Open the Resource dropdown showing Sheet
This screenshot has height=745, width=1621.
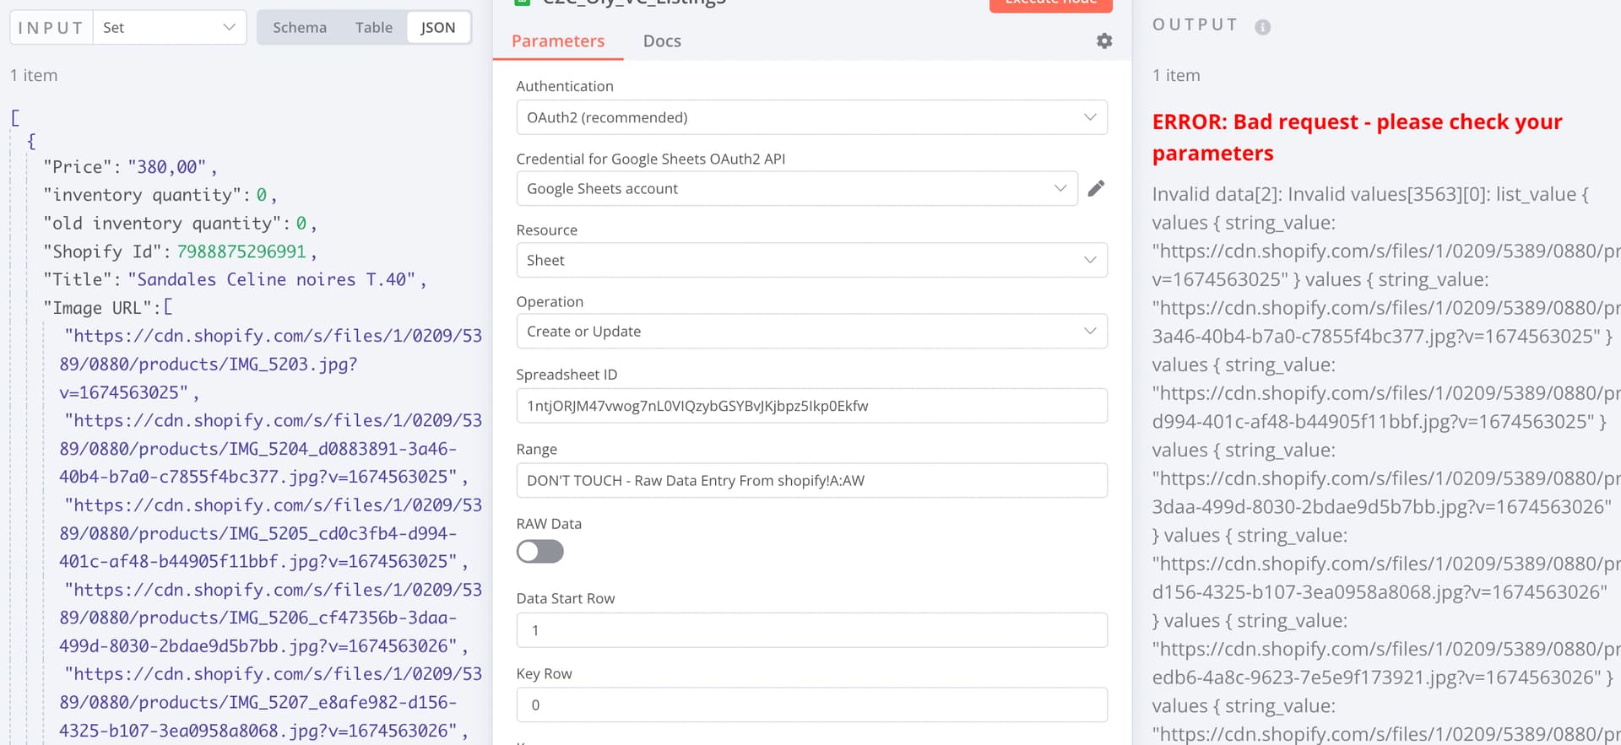point(810,260)
